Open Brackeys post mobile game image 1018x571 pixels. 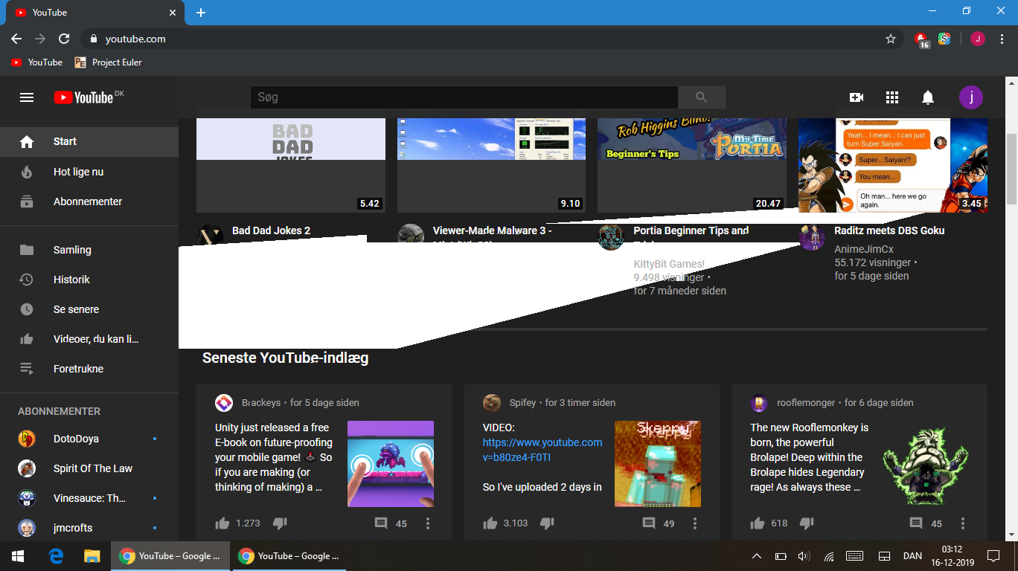tap(391, 464)
